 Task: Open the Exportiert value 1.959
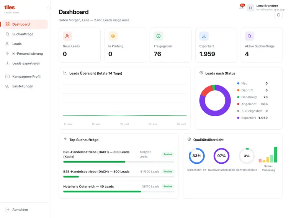(207, 54)
